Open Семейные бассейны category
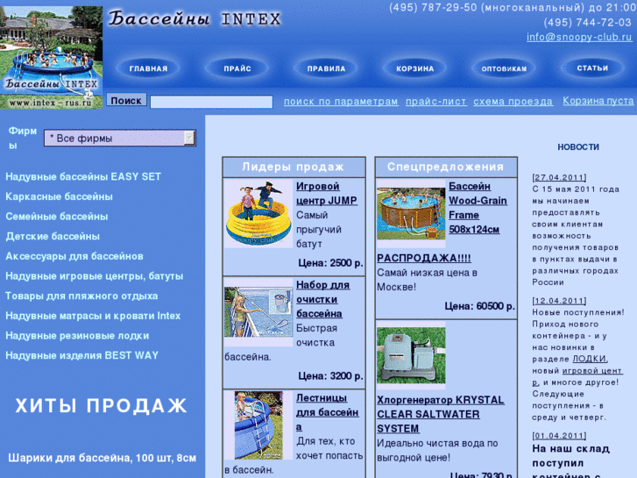This screenshot has height=478, width=637. (56, 217)
